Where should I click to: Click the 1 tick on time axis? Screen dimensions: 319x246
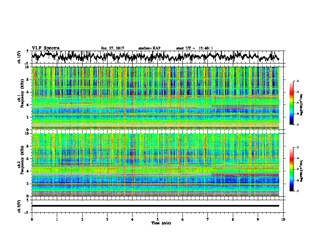pos(57,219)
